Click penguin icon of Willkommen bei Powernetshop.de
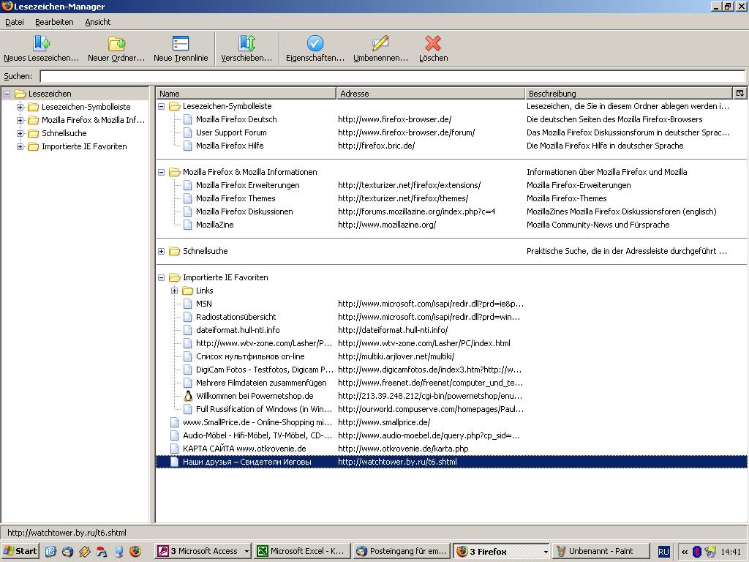749x562 pixels. 188,396
